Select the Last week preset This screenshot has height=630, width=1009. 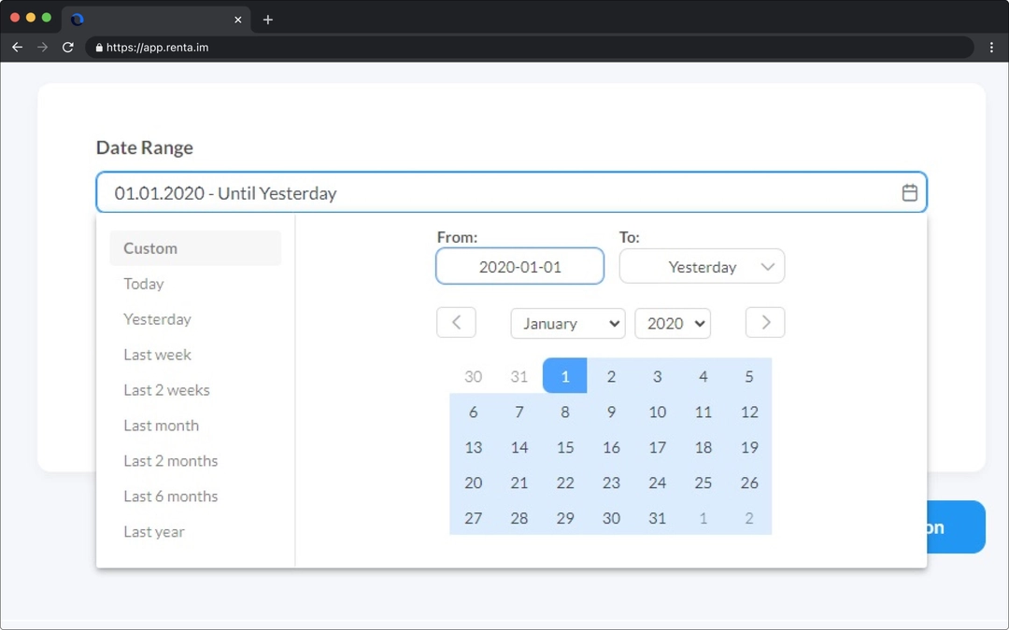[x=157, y=355]
